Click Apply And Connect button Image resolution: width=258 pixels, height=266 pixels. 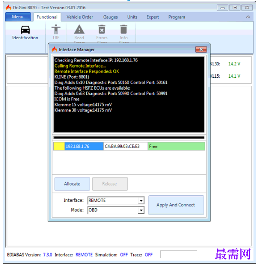(x=176, y=205)
